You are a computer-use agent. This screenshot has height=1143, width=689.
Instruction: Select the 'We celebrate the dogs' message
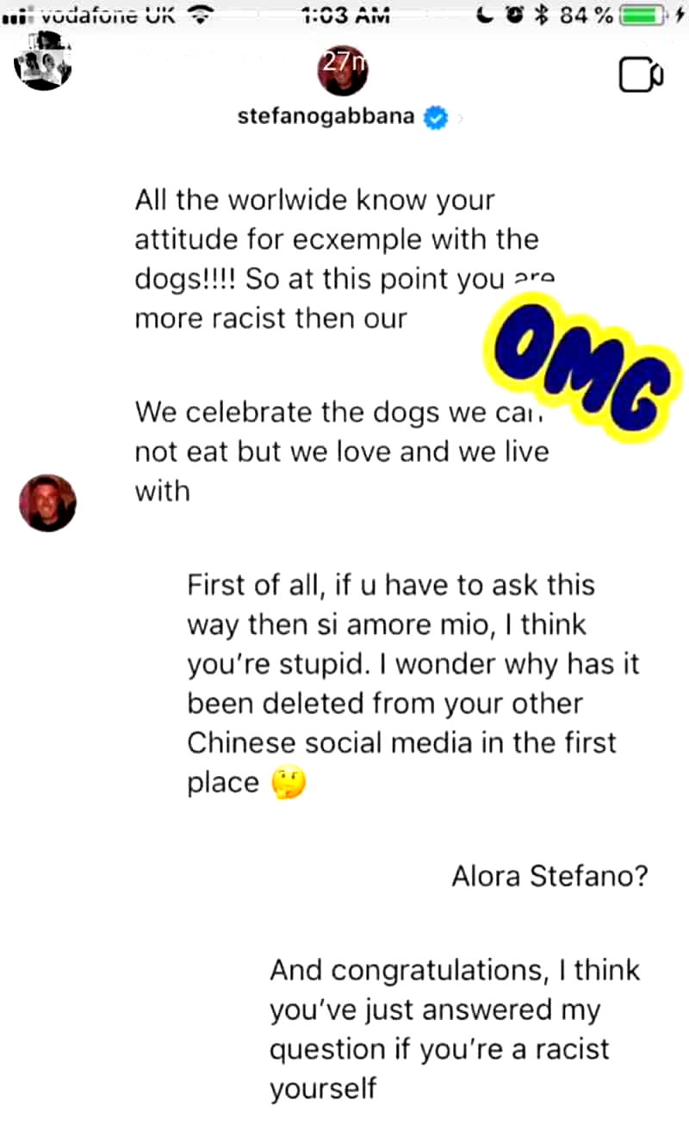tap(342, 451)
